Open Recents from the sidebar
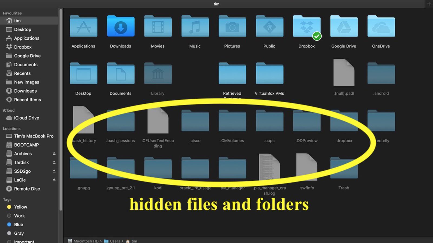The width and height of the screenshot is (433, 243). 22,73
